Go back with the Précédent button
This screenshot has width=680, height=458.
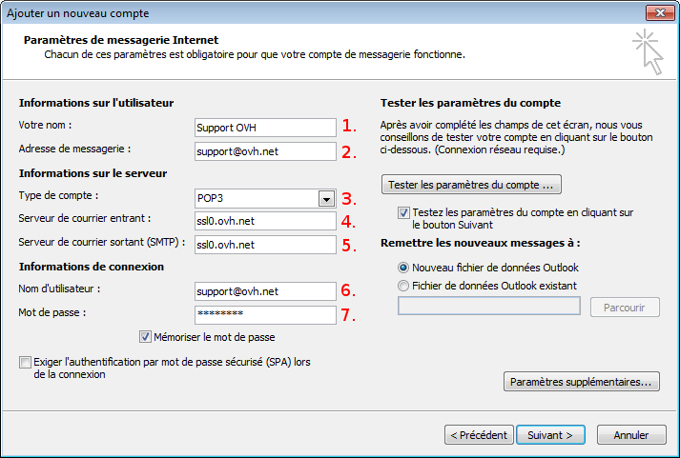479,434
